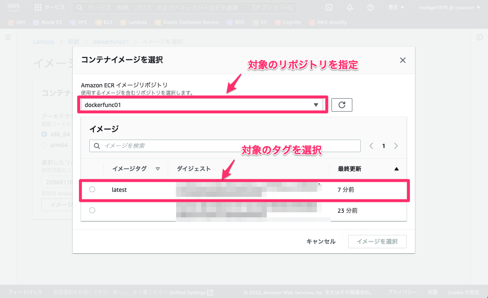Close the container image dialog
488x298 pixels.
[403, 60]
